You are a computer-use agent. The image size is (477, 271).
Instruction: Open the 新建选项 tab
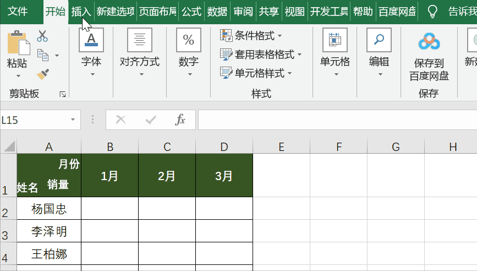click(116, 12)
